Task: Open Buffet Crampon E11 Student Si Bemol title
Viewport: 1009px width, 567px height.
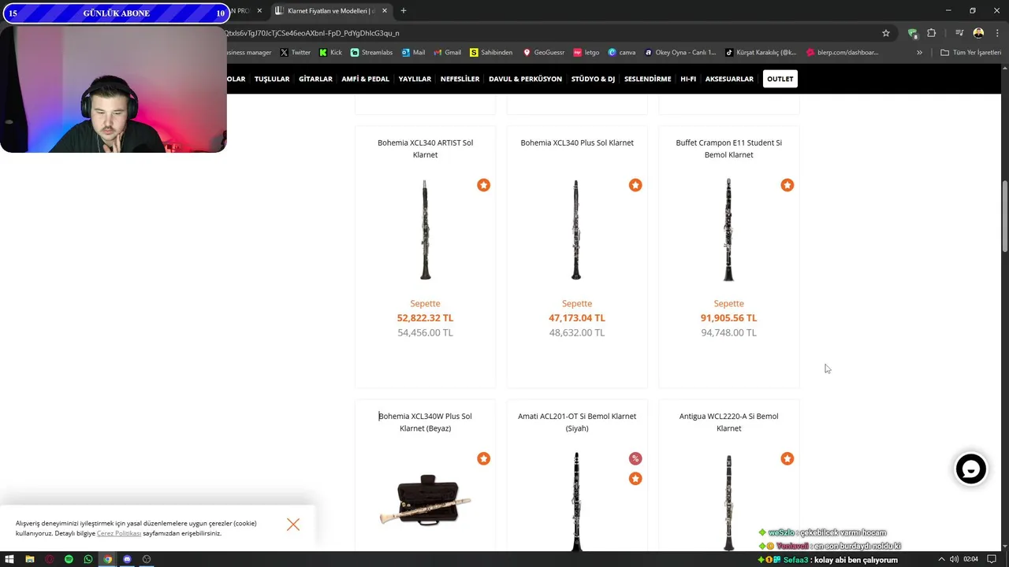Action: (x=728, y=149)
